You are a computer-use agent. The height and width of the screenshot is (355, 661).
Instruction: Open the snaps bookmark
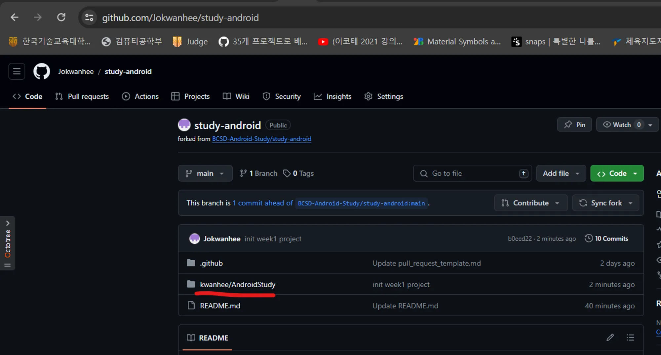(x=556, y=42)
